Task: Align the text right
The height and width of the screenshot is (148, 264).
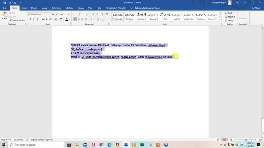Action: point(82,19)
